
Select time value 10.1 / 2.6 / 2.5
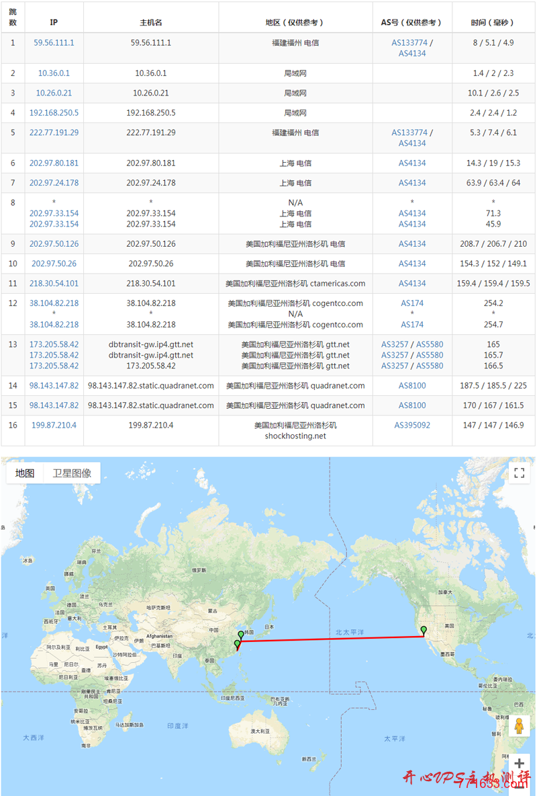point(493,93)
